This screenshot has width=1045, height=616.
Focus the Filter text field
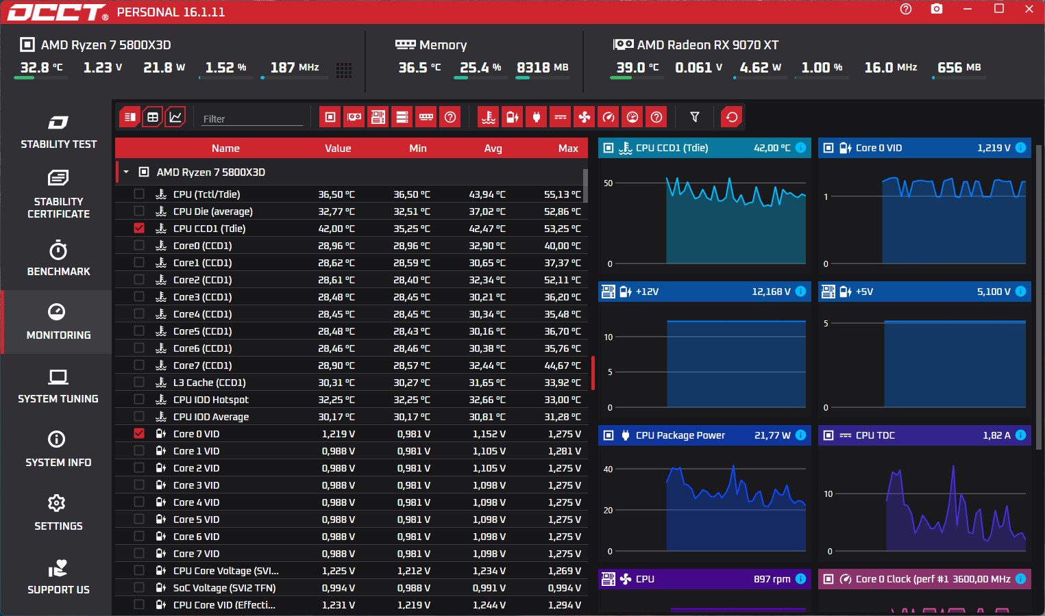pyautogui.click(x=252, y=118)
